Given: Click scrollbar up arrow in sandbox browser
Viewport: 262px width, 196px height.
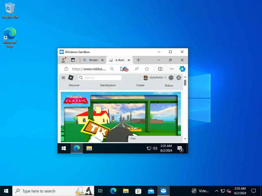Looking at the screenshot, I should coord(185,77).
